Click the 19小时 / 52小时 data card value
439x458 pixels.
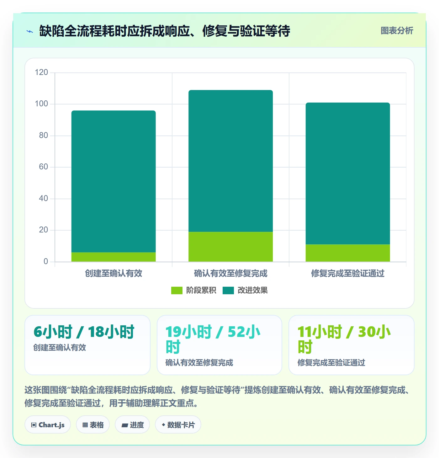coord(213,339)
